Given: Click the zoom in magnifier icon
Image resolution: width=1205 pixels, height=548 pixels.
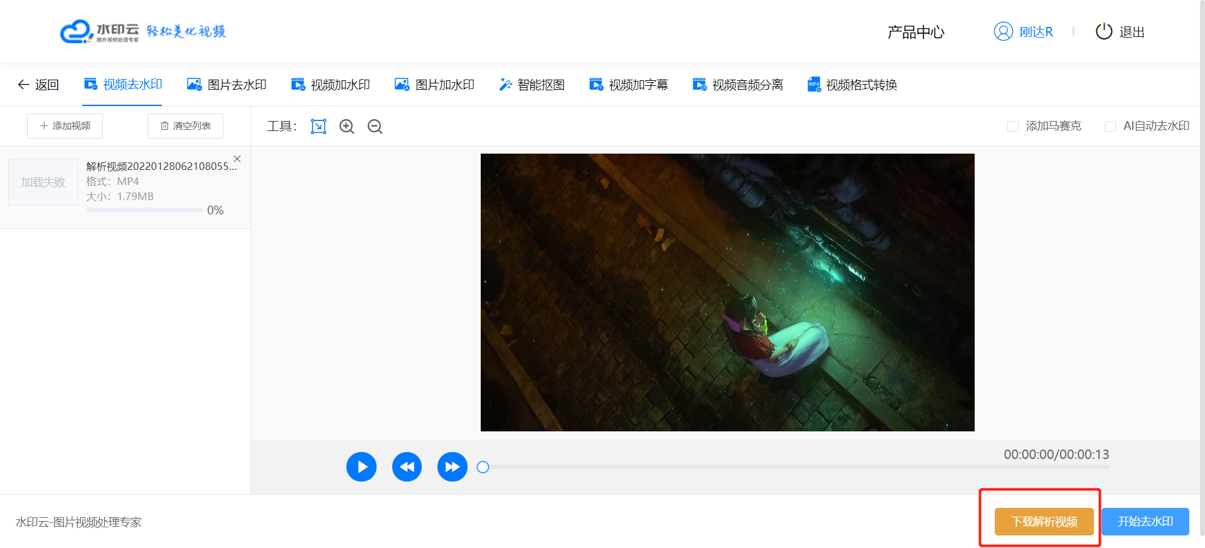Looking at the screenshot, I should (346, 127).
